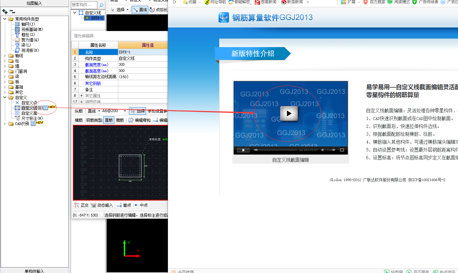The height and width of the screenshot is (273, 458).
Task: Select 框柱(Z) component type
Action: tap(28, 35)
